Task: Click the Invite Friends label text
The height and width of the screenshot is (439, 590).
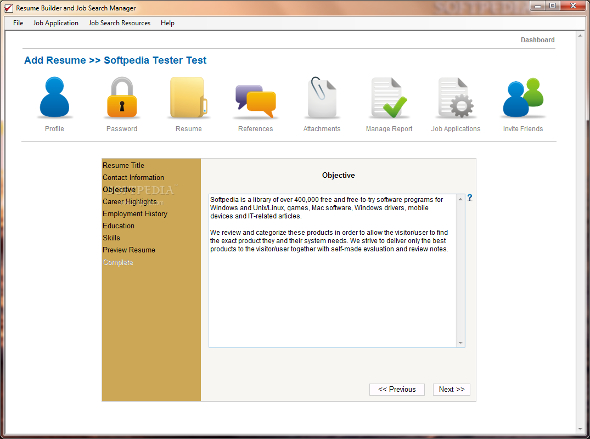Action: 523,128
